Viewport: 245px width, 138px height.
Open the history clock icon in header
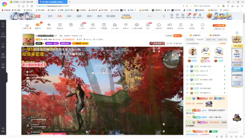click(171, 16)
